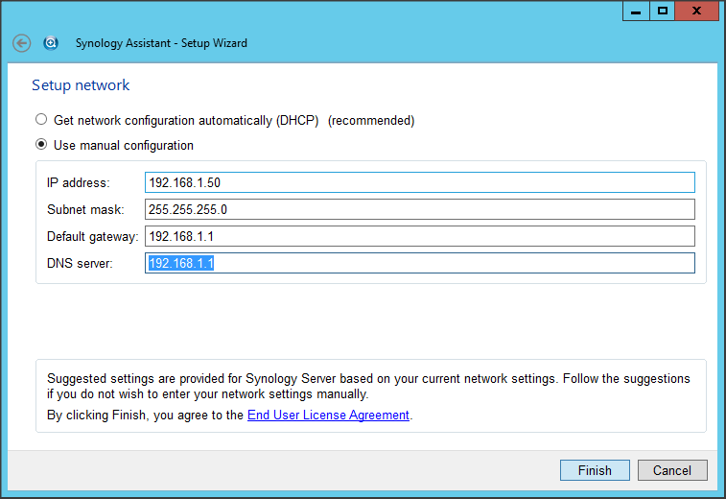Click the "Subnet mask:" label
Screen dimensions: 726x499
coord(84,209)
